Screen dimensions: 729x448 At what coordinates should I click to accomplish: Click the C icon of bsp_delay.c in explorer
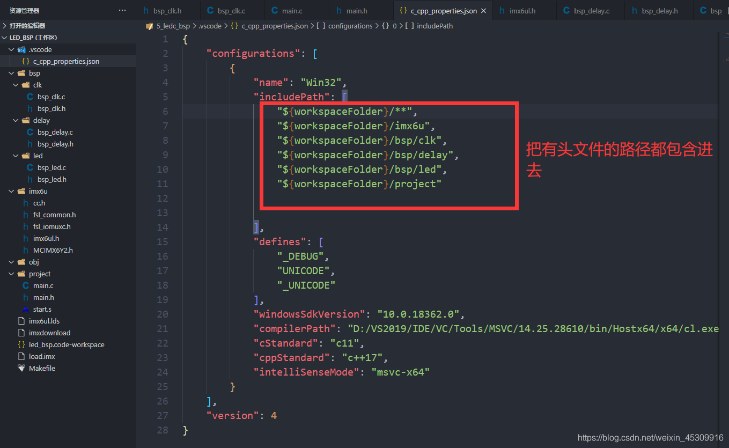pyautogui.click(x=30, y=132)
